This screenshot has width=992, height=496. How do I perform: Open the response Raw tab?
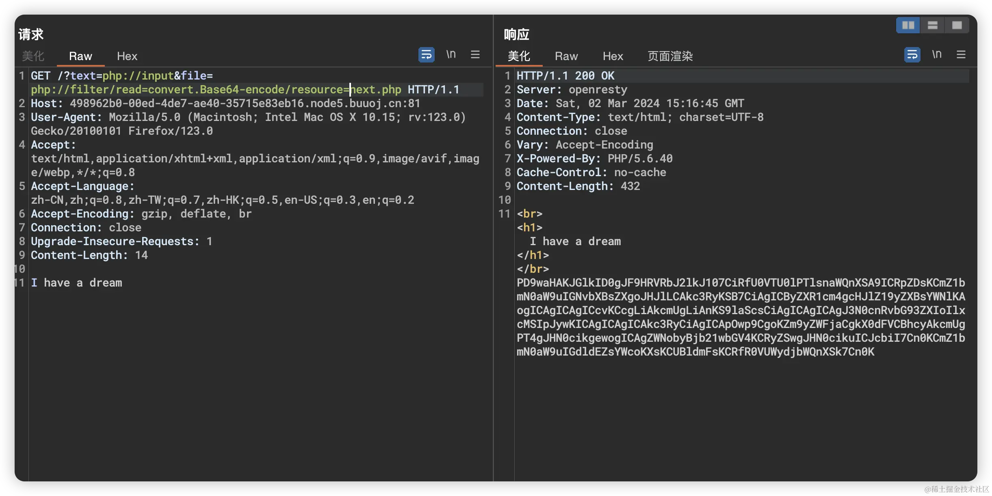click(566, 56)
